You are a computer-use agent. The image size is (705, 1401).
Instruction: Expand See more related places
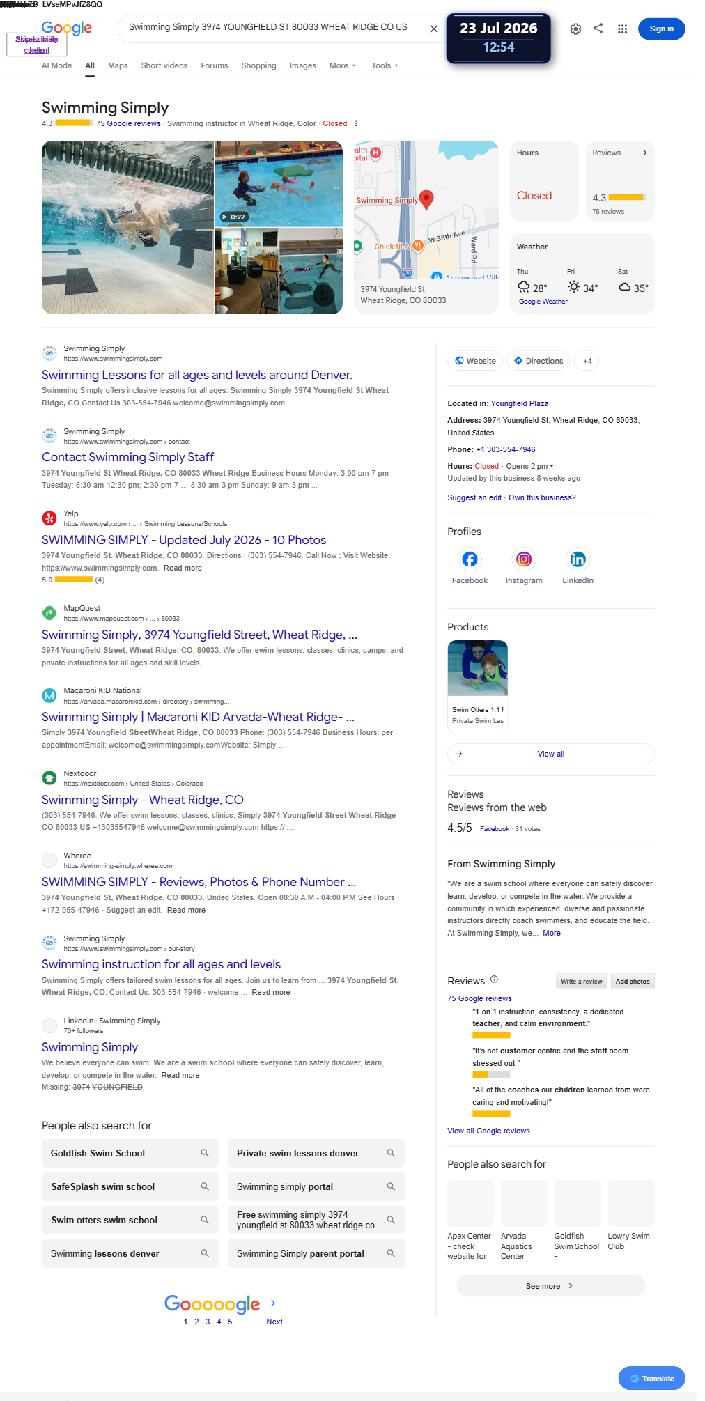point(550,1286)
